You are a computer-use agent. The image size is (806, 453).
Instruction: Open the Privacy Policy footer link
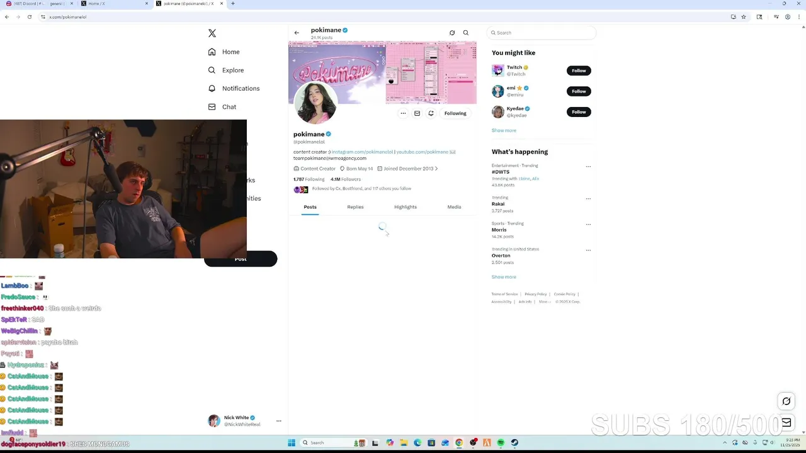pos(535,294)
